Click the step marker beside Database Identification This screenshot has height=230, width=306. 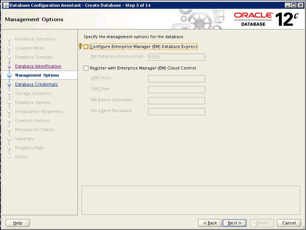click(x=9, y=66)
